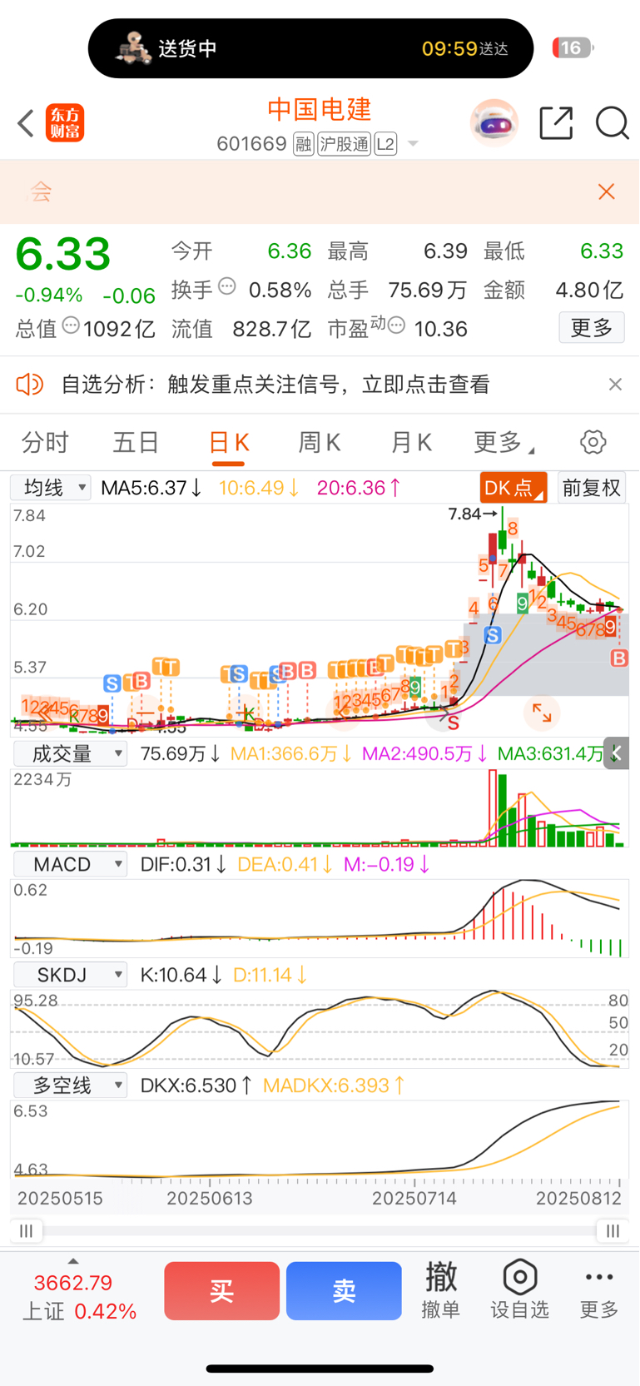Select the 日K tab
640x1386 pixels.
[x=228, y=442]
